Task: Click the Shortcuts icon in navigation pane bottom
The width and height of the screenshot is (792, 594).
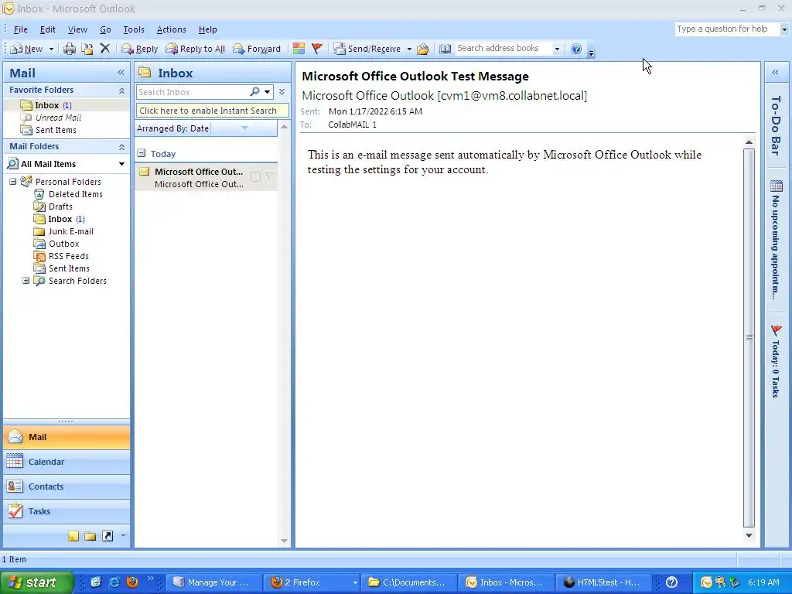Action: pyautogui.click(x=108, y=536)
